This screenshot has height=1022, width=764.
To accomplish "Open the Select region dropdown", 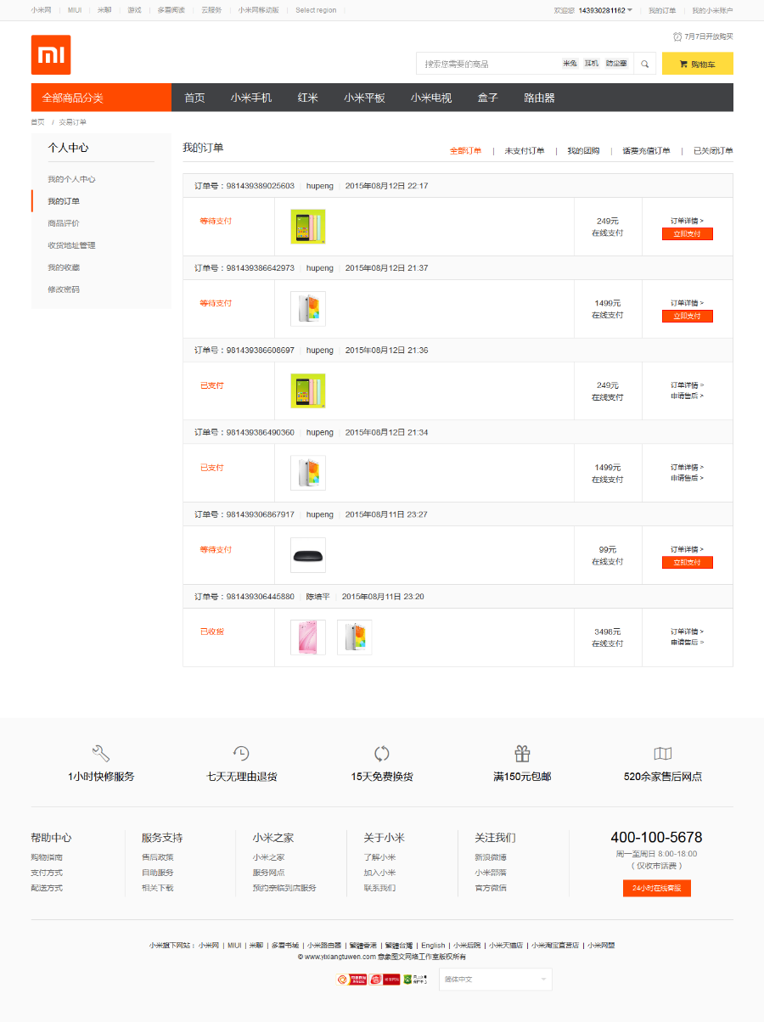I will click(x=316, y=11).
